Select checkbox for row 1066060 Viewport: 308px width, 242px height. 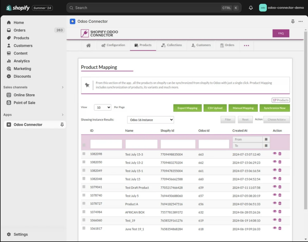84,220
